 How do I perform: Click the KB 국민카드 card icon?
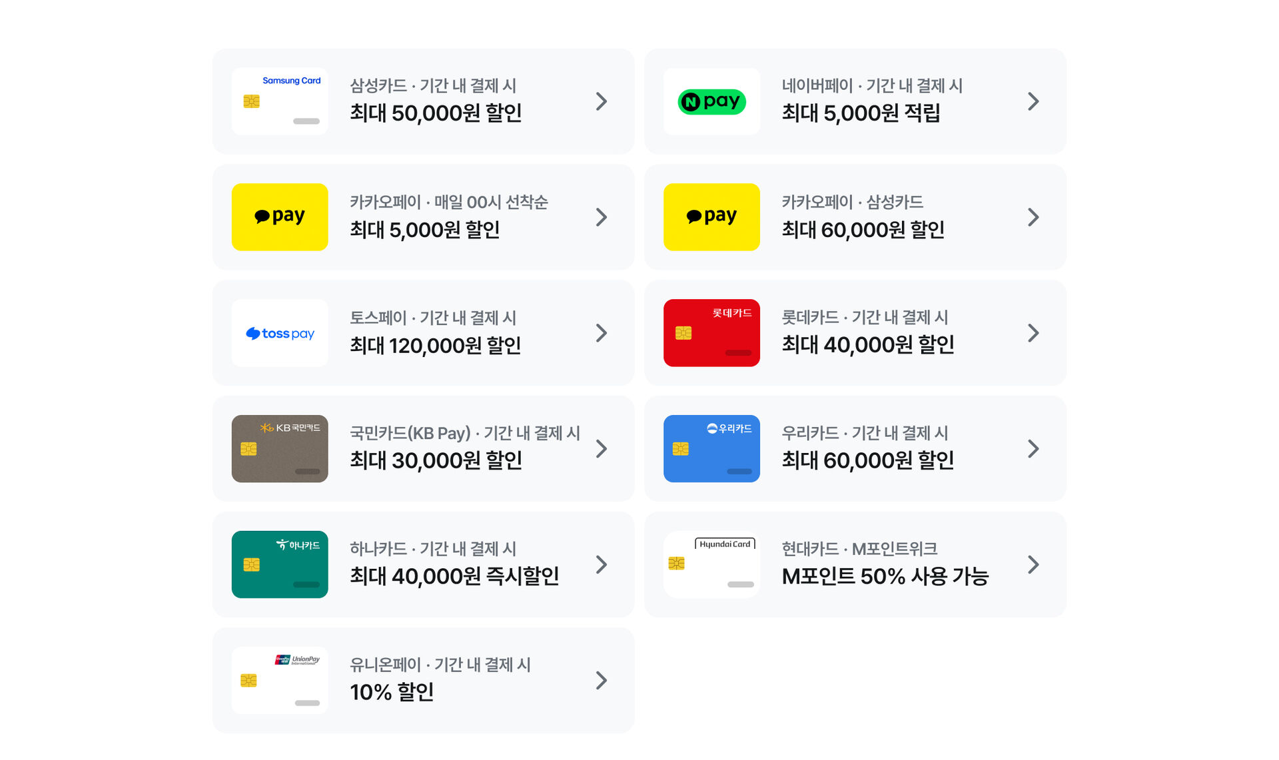pos(279,448)
